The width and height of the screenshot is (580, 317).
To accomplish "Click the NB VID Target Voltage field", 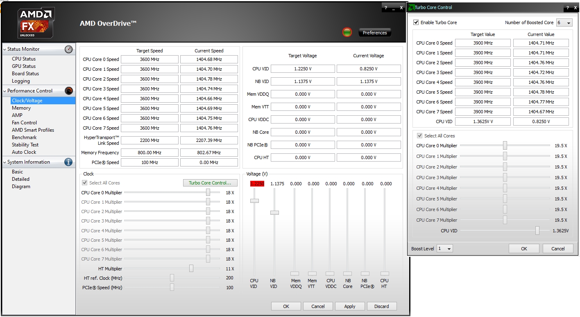I will (303, 81).
